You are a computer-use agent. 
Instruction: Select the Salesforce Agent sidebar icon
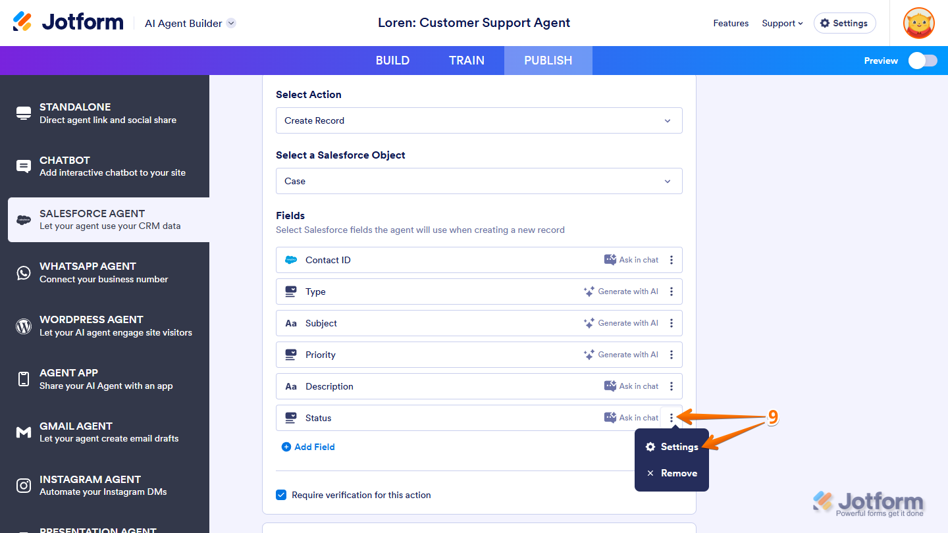coord(24,220)
